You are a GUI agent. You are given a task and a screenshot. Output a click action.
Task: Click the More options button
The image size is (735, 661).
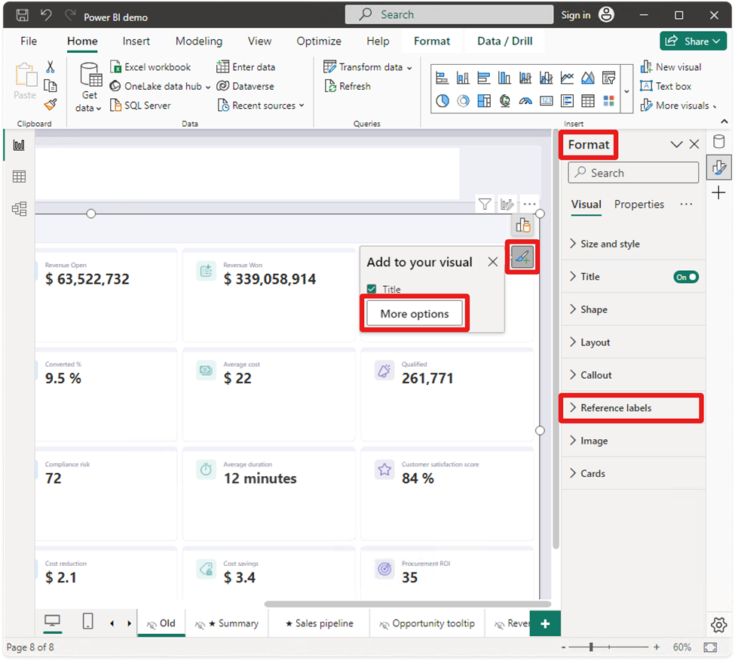coord(415,314)
